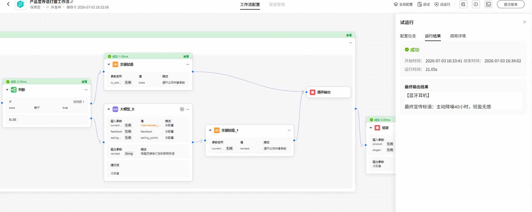
Task: Collapse the 判断 node
Action: click(x=7, y=90)
